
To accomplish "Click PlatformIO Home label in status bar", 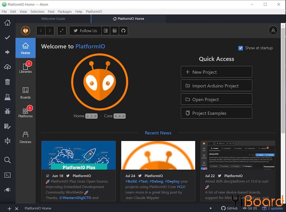I will point(38,208).
